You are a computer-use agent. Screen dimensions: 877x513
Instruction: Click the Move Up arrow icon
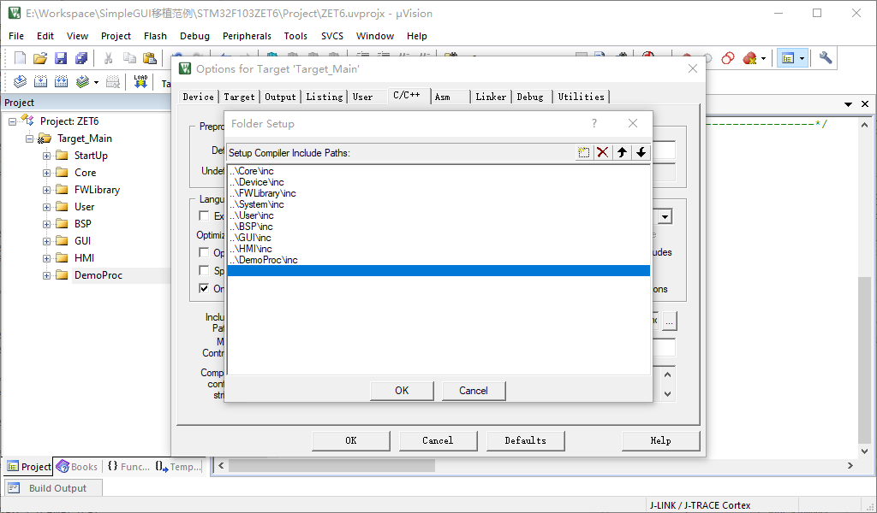coord(622,152)
